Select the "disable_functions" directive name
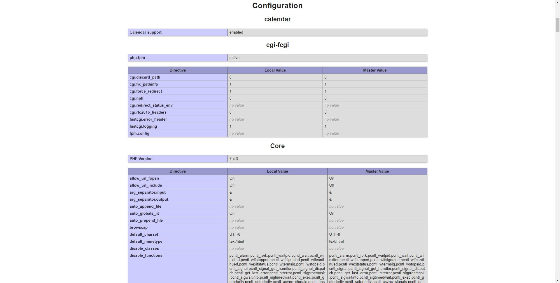 pos(146,256)
